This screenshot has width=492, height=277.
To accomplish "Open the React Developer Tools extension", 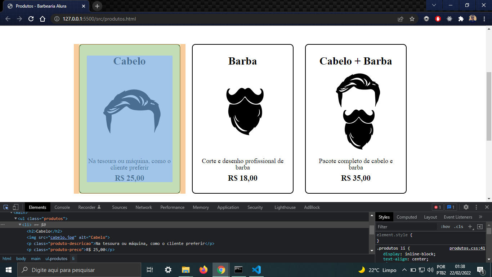I will pyautogui.click(x=449, y=19).
